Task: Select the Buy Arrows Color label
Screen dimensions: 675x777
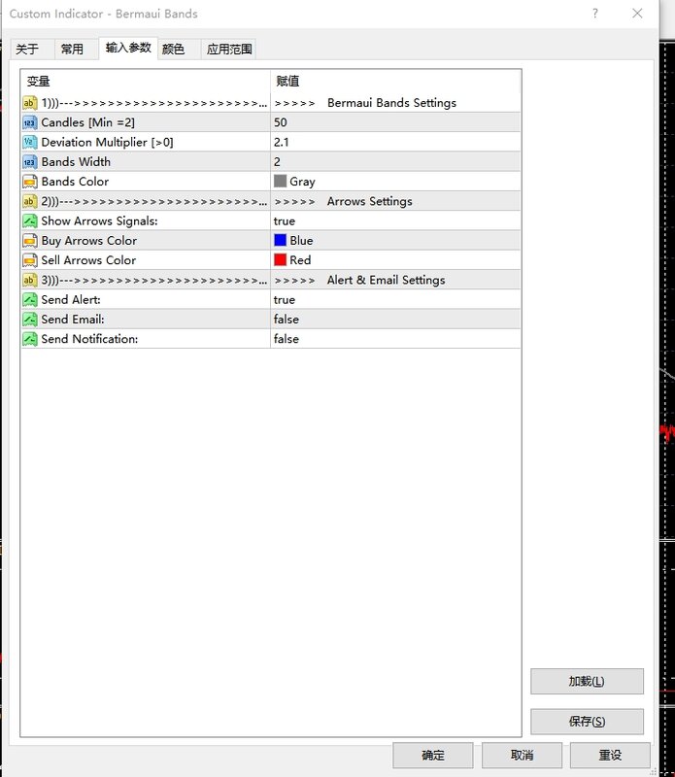Action: (88, 240)
